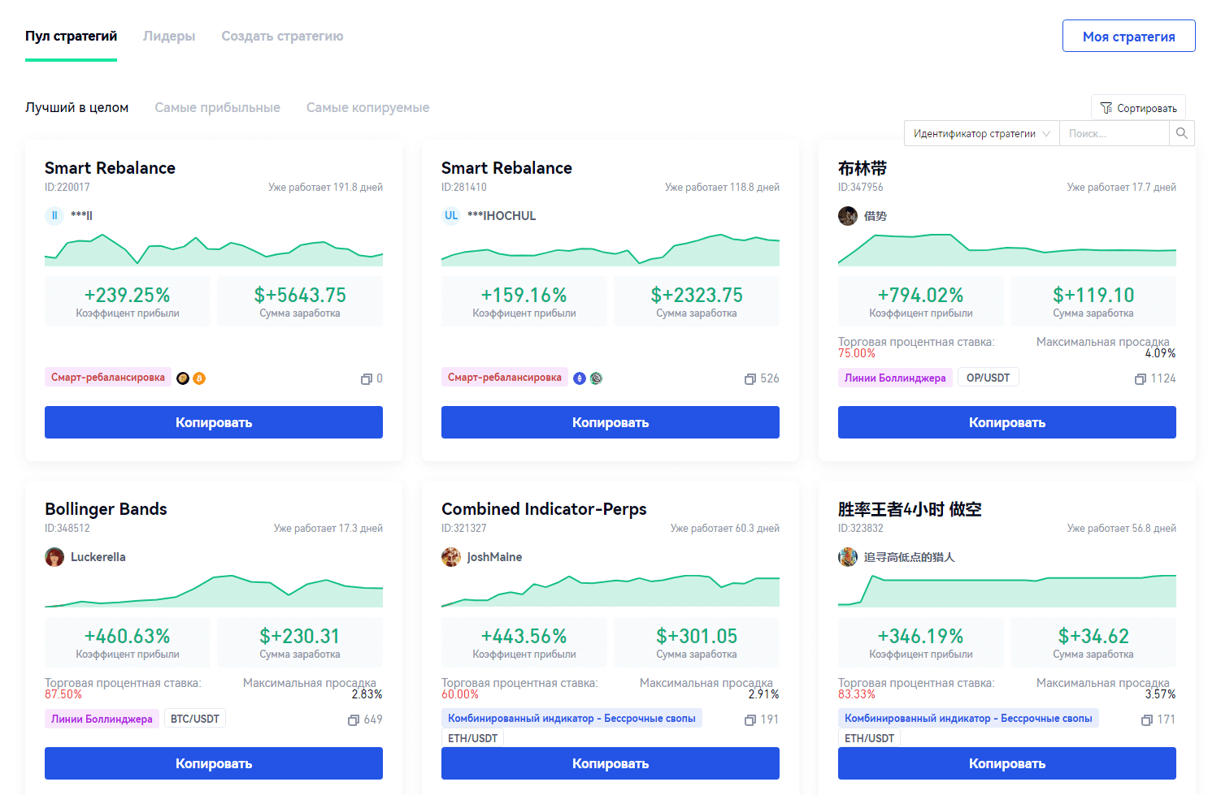Click the UL avatar badge for ***IHOCHUL
The height and width of the screenshot is (795, 1221).
451,216
